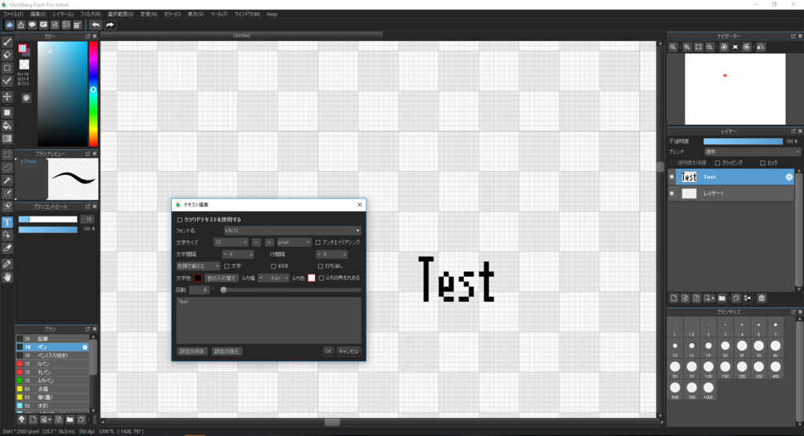Increase character spacing stepper (文字間隔)
This screenshot has height=436, width=804.
pos(250,255)
